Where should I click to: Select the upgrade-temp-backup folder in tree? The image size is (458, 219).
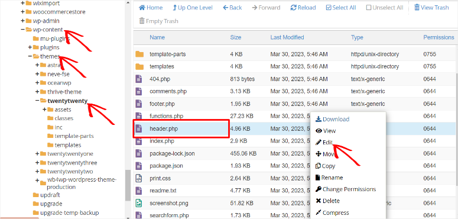click(66, 212)
